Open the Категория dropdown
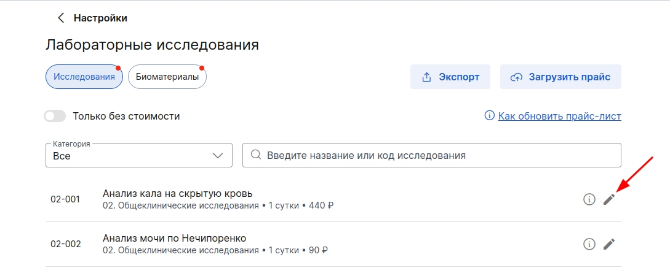 click(x=139, y=155)
